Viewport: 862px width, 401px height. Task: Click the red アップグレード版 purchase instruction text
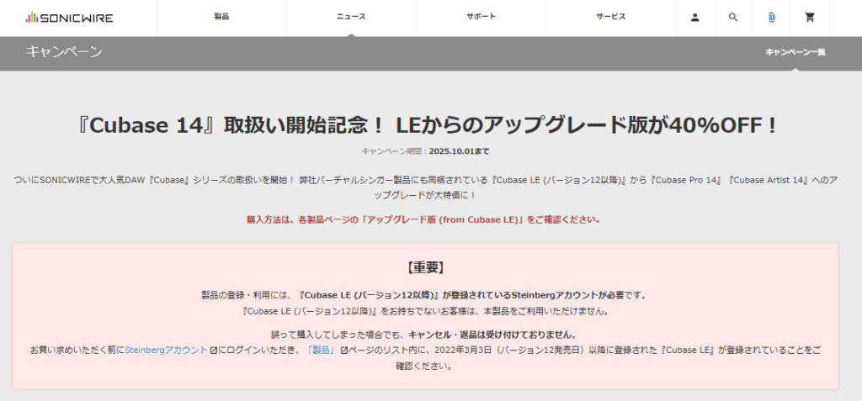point(424,219)
